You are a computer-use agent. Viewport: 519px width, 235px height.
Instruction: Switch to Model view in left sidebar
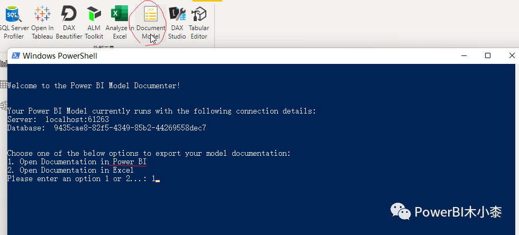pos(3,104)
